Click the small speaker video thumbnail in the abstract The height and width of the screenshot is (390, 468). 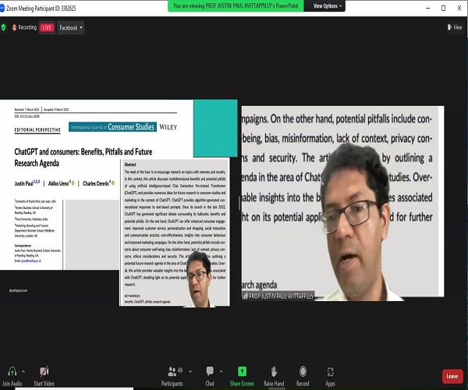coord(198,279)
